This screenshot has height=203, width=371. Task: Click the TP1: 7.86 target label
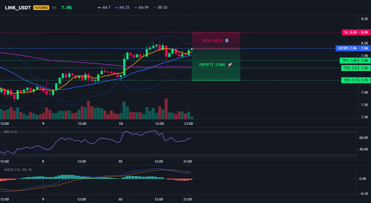pos(349,60)
